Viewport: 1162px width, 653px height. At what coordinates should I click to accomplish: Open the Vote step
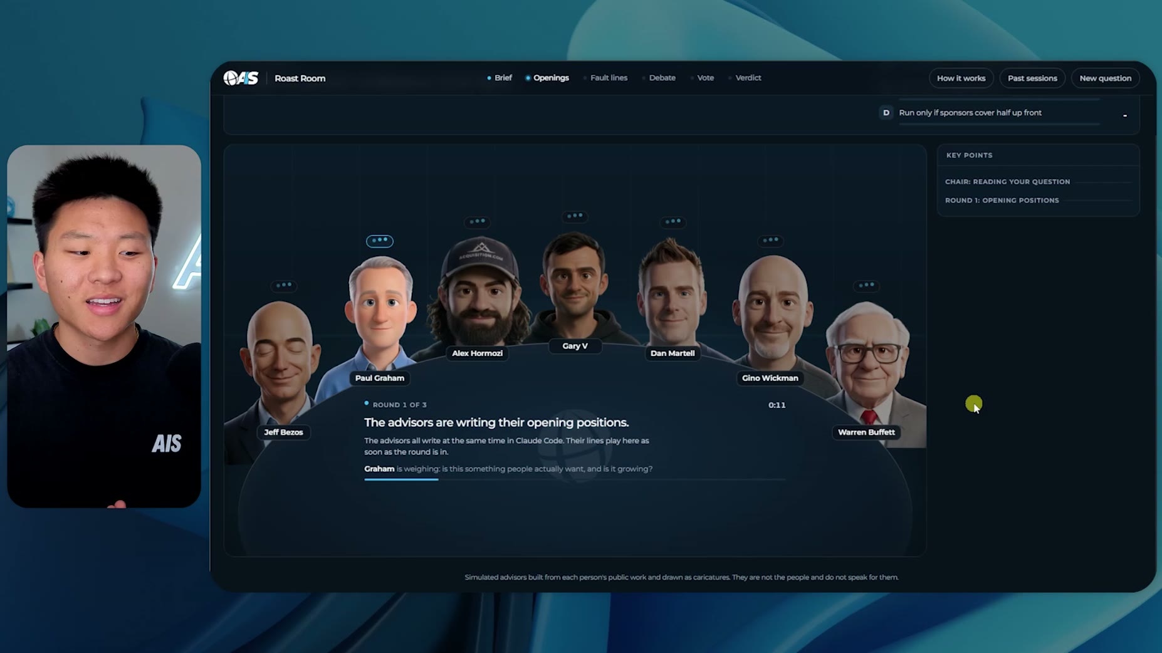703,78
